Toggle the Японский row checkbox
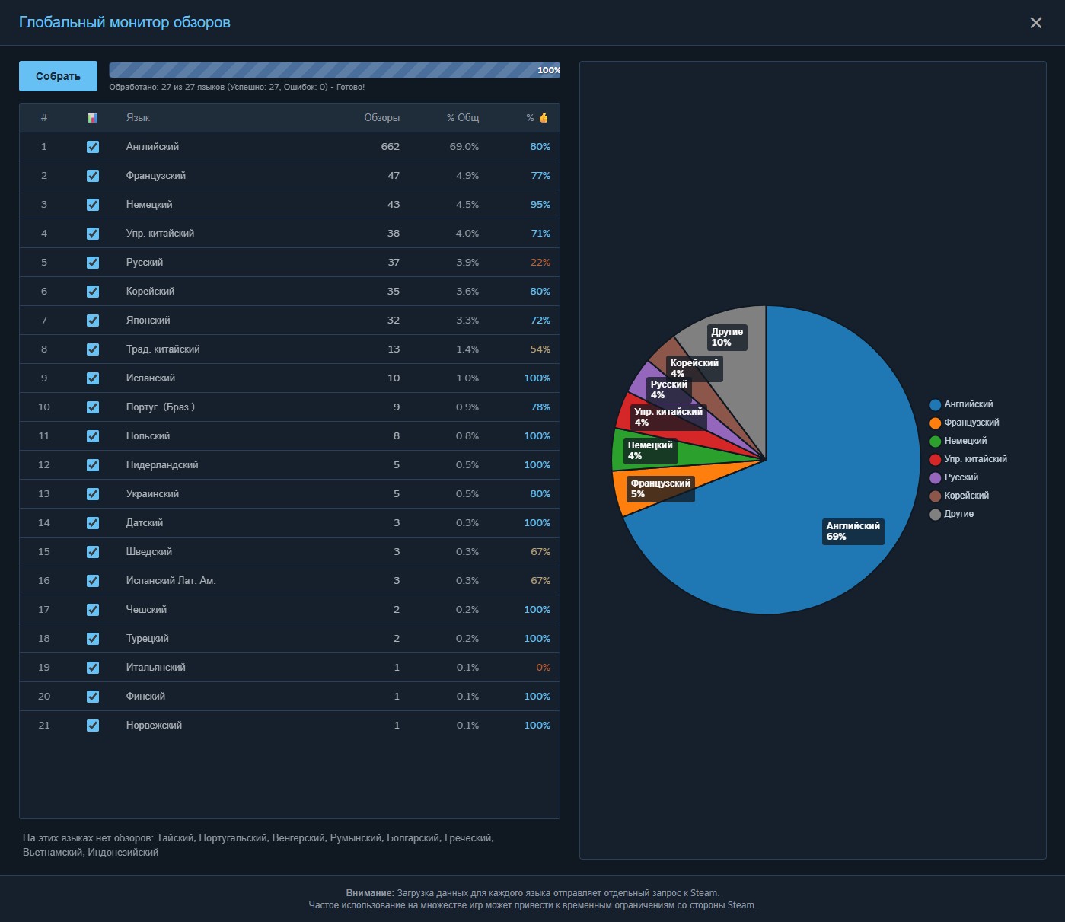Viewport: 1065px width, 922px height. pyautogui.click(x=93, y=321)
